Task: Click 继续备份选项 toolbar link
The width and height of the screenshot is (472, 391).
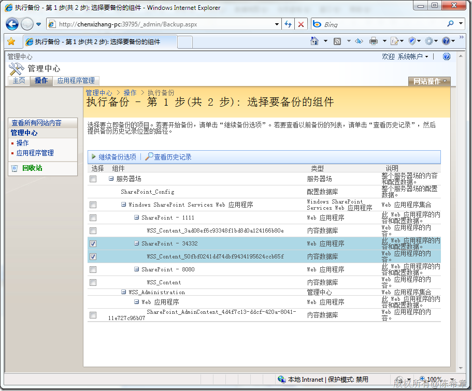Action: [x=118, y=157]
